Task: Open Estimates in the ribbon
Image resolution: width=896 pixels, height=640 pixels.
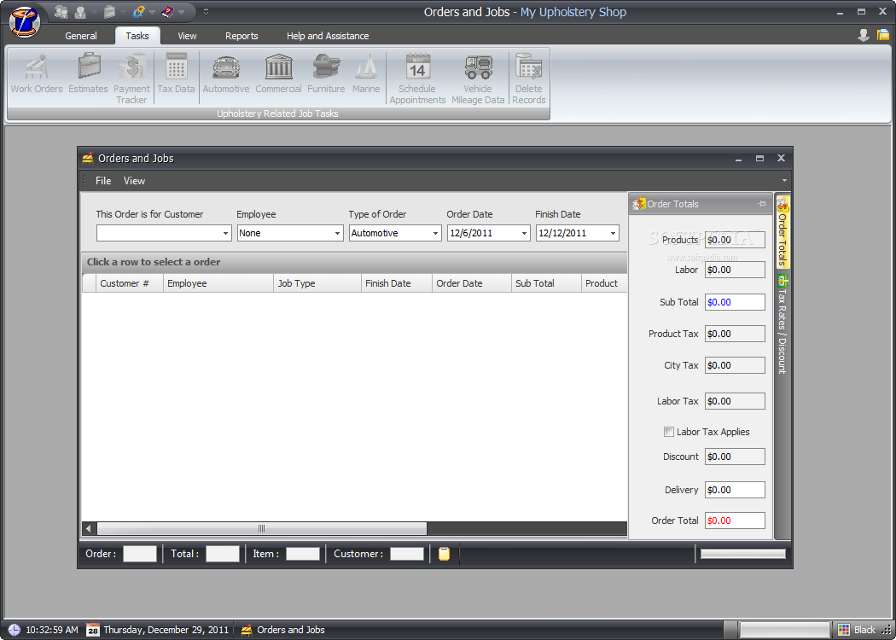Action: pos(88,73)
